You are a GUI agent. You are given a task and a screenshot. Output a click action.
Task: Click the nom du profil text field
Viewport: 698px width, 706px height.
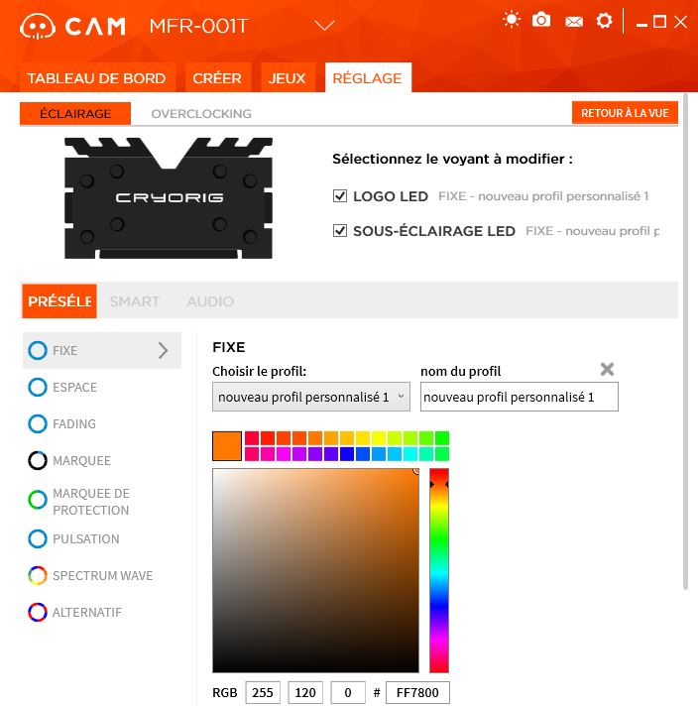pos(520,397)
